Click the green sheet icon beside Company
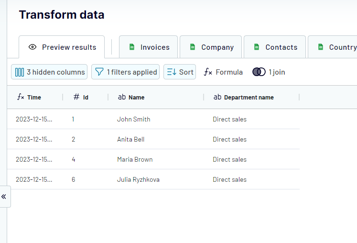The height and width of the screenshot is (243, 357). (193, 47)
